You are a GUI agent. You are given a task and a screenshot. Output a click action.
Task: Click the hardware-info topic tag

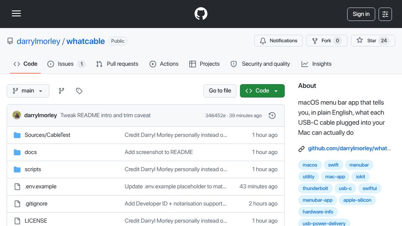pos(318,212)
